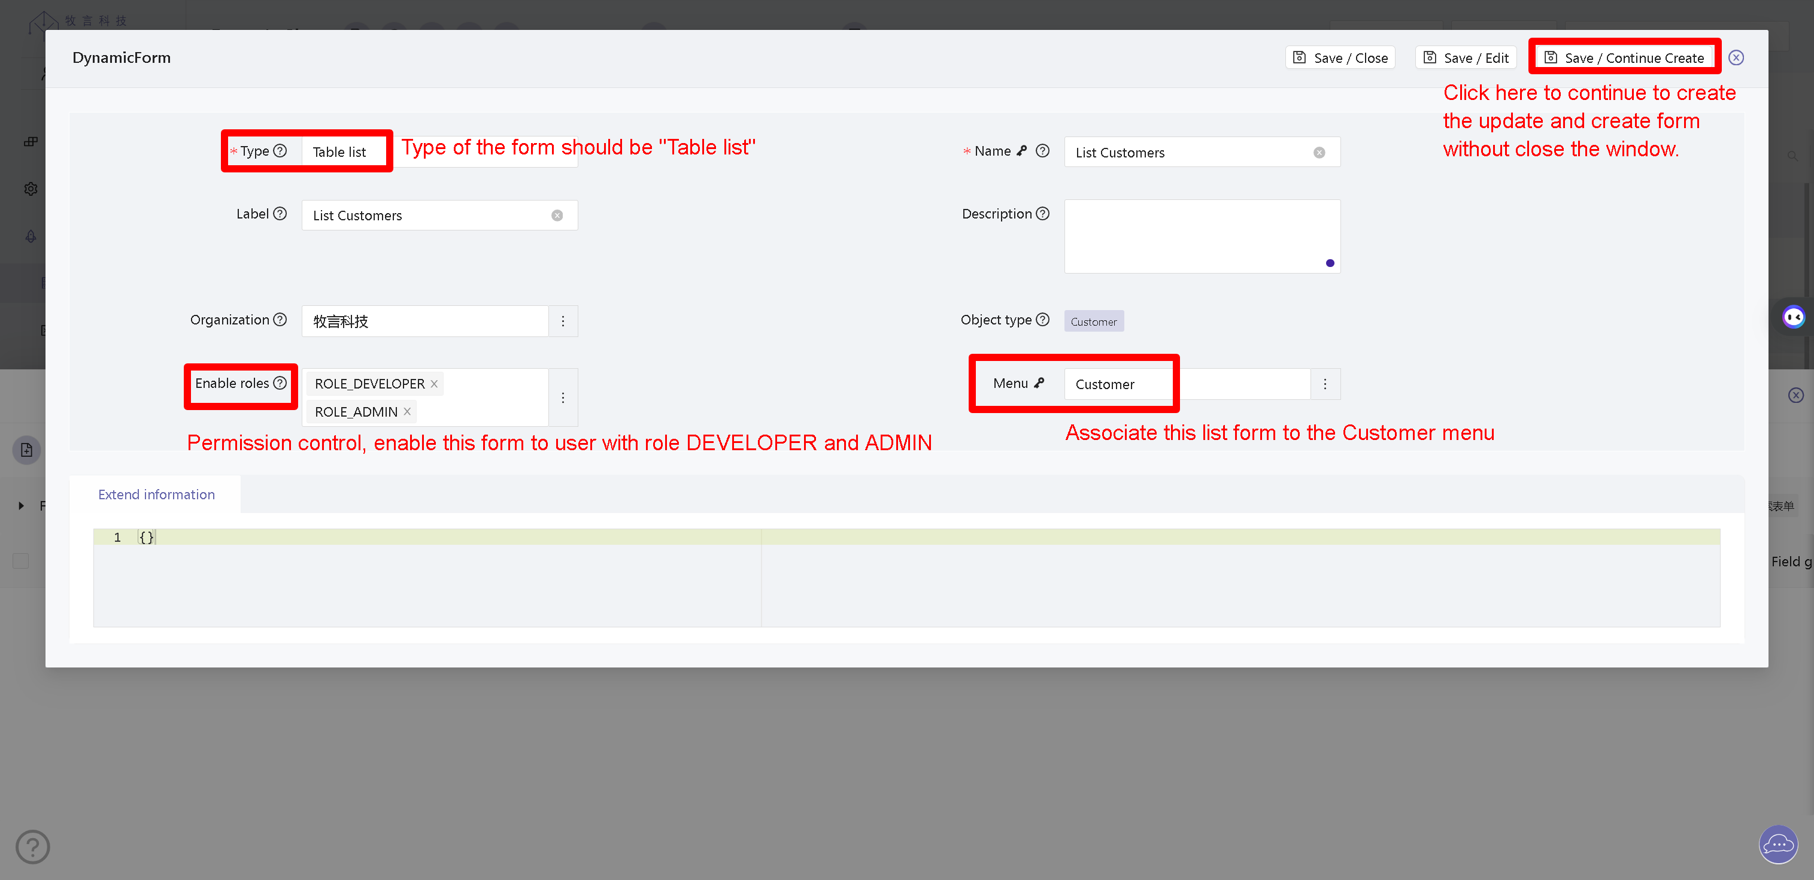Open the chat assistant icon at bottom right
Screen dimensions: 1814x880
coord(1778,845)
